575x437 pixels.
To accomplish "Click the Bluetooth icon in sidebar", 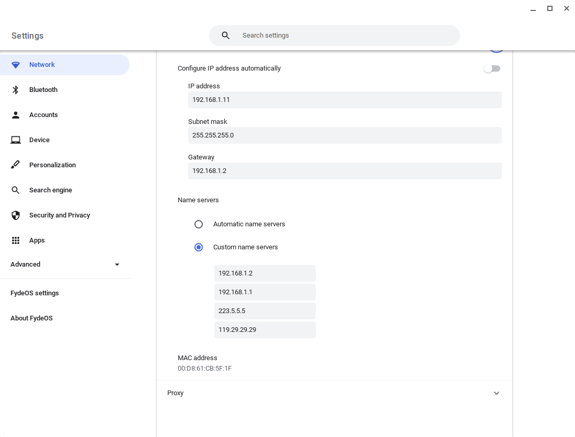I will [x=15, y=90].
